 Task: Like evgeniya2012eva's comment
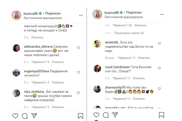click(x=79, y=72)
